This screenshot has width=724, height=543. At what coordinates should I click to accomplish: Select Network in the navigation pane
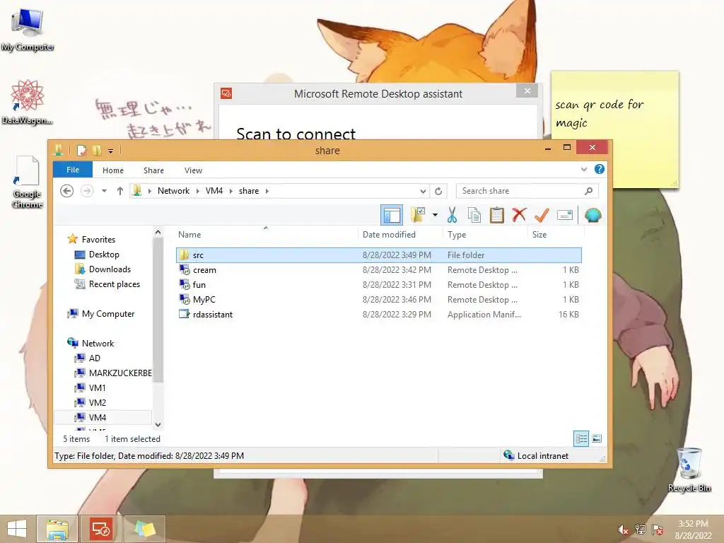click(x=91, y=343)
